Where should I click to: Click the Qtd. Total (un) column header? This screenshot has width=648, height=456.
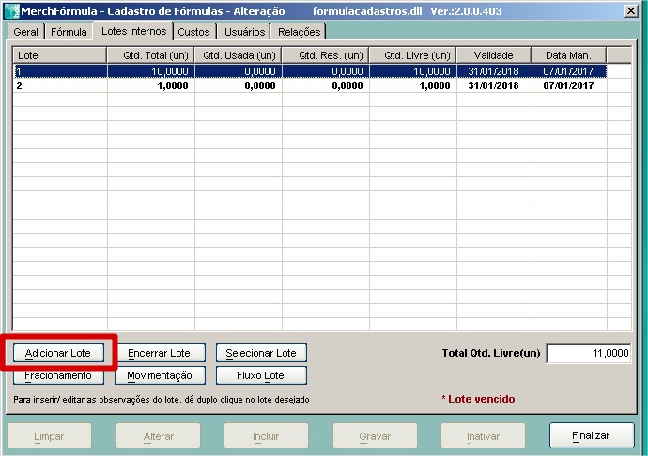pos(150,55)
